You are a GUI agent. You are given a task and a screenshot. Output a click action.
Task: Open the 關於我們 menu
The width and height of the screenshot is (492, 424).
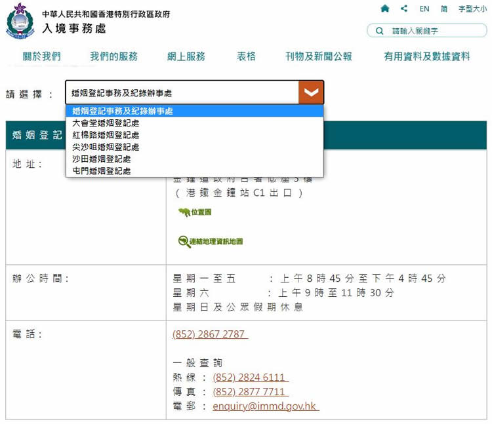tap(42, 56)
